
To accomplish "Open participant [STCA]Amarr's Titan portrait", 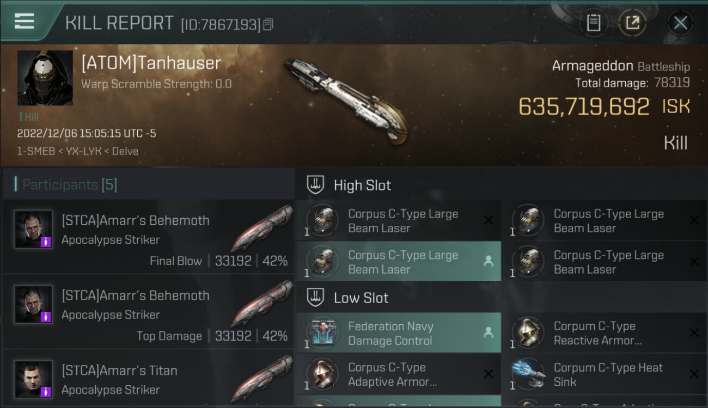I will tap(33, 379).
